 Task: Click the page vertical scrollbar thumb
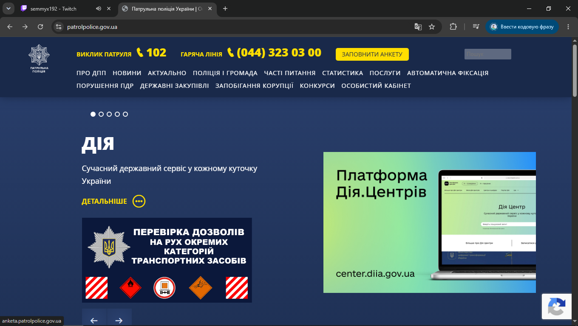(575, 71)
